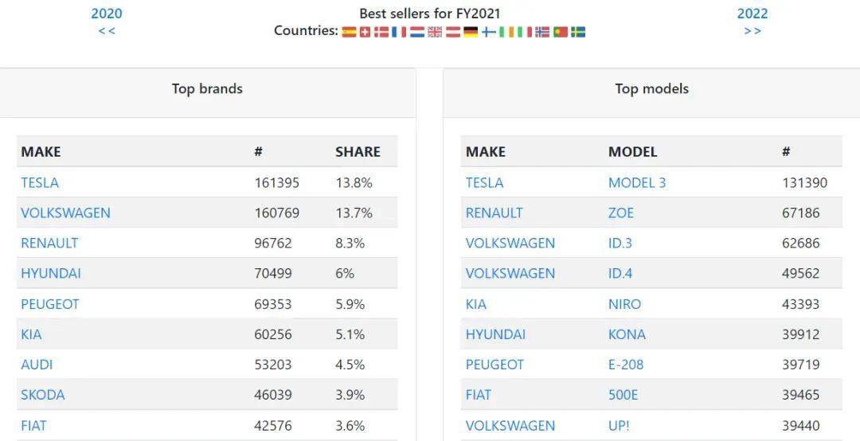Select the Germany flag icon

[x=471, y=32]
